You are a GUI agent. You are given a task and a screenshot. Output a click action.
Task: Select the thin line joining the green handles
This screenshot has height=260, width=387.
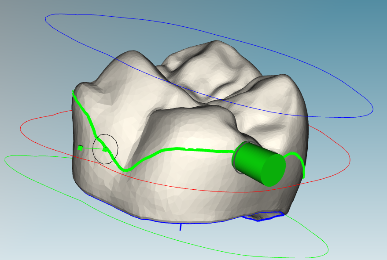[92, 149]
